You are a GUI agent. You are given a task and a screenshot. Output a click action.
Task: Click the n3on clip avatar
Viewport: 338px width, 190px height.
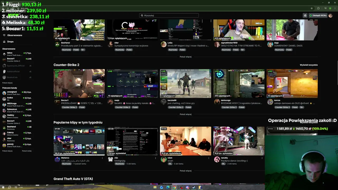164,159
